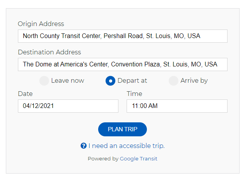Viewport: 247px width, 181px height.
Task: Click the blue question mark help icon
Action: pyautogui.click(x=83, y=146)
